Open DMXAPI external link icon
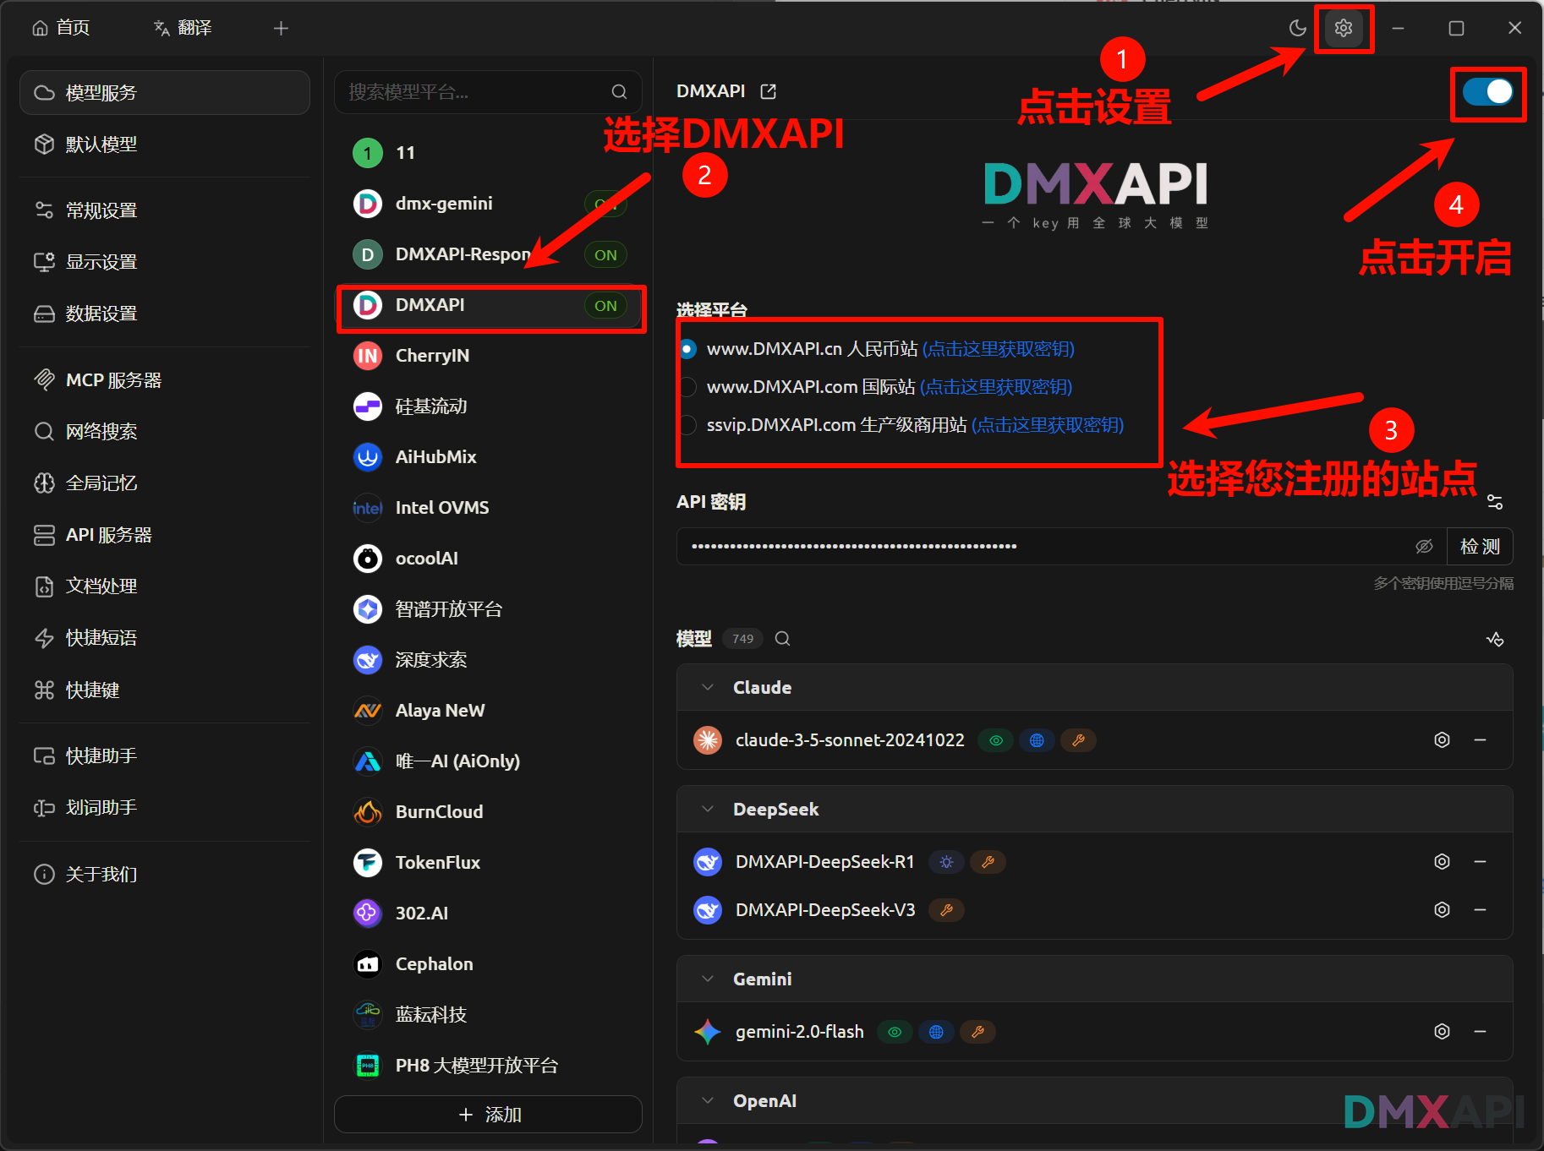 (768, 91)
